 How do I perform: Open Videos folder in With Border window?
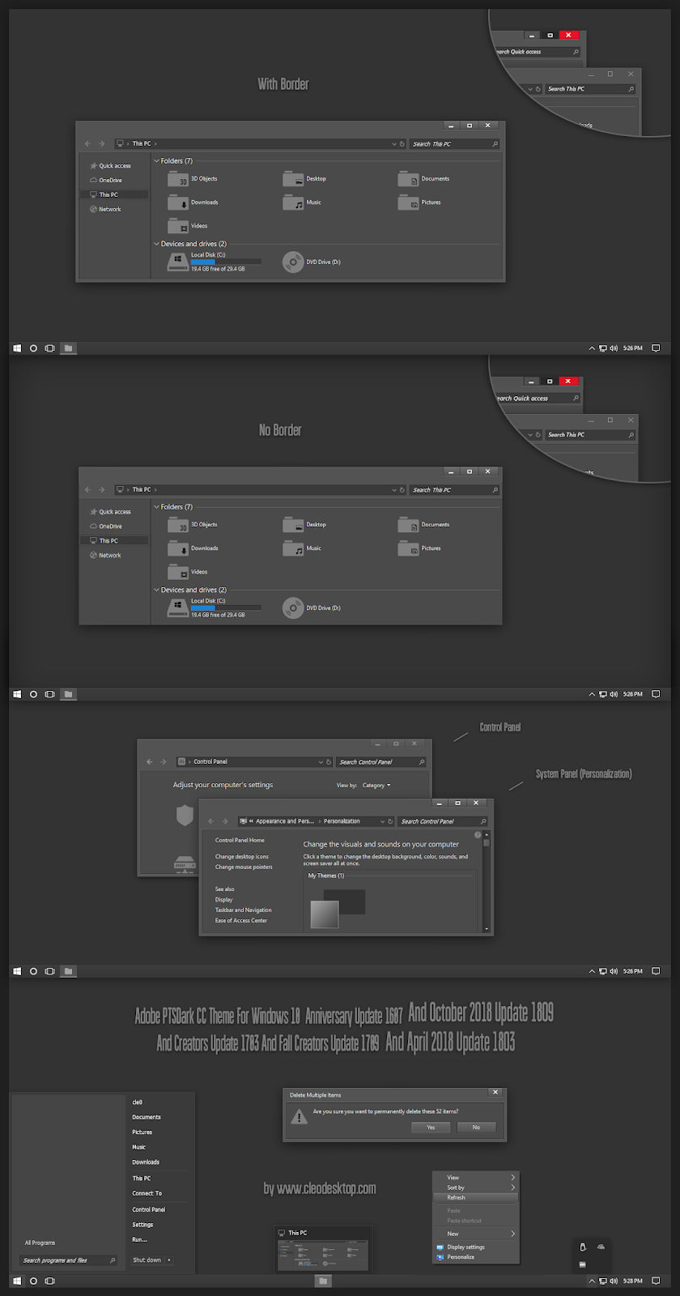[188, 226]
